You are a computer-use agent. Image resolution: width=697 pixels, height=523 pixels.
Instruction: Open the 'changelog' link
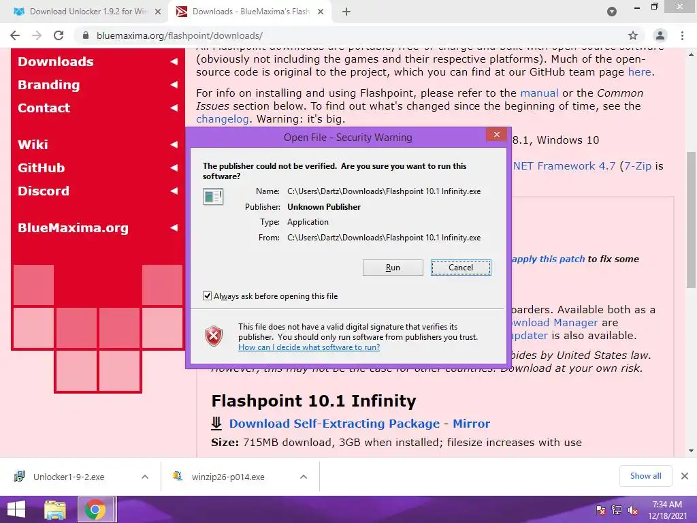click(223, 119)
